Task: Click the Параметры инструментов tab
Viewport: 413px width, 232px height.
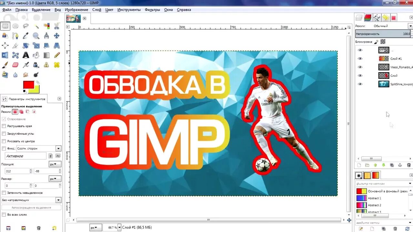Action: (x=24, y=99)
